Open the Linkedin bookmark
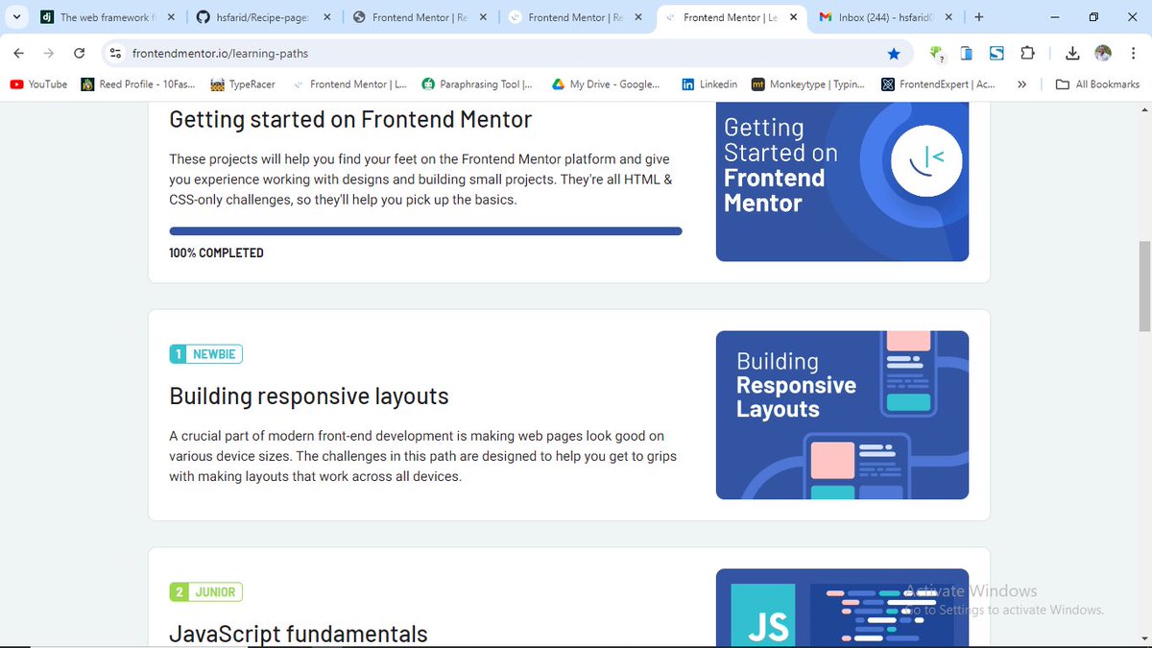The width and height of the screenshot is (1152, 648). coord(709,84)
